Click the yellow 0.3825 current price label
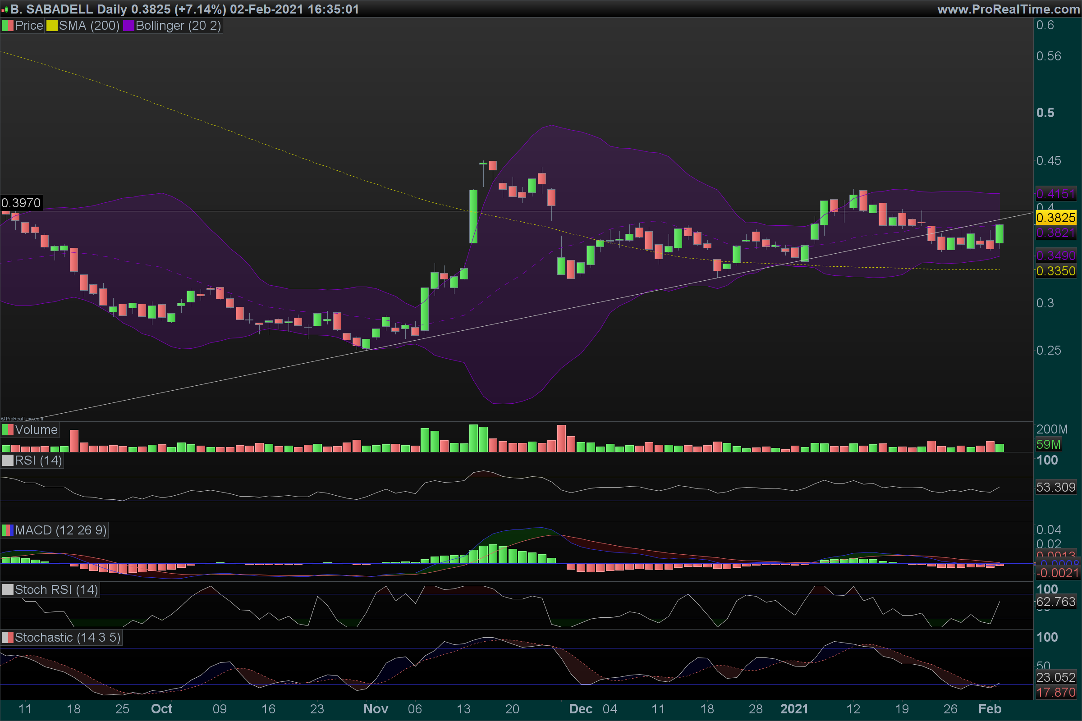 [1056, 218]
